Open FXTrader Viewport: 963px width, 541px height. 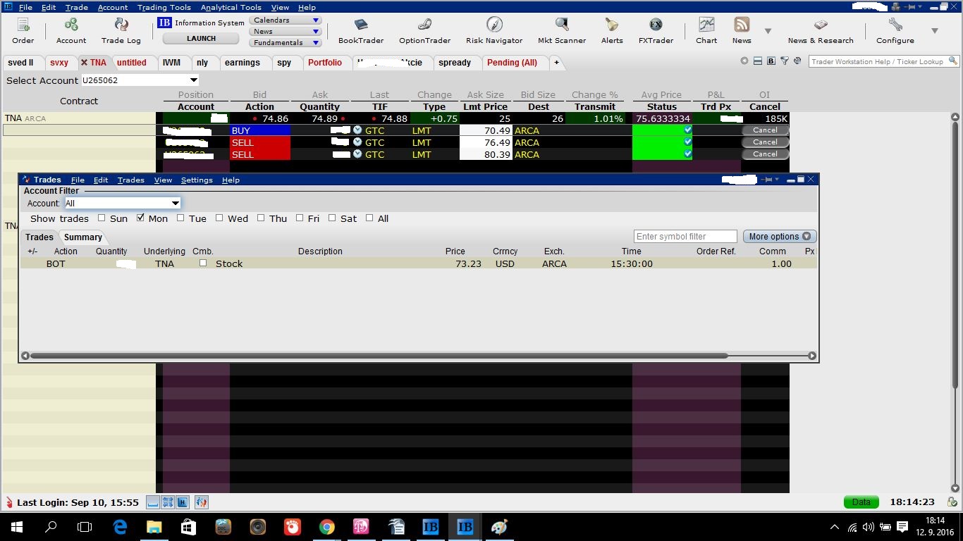pos(656,31)
